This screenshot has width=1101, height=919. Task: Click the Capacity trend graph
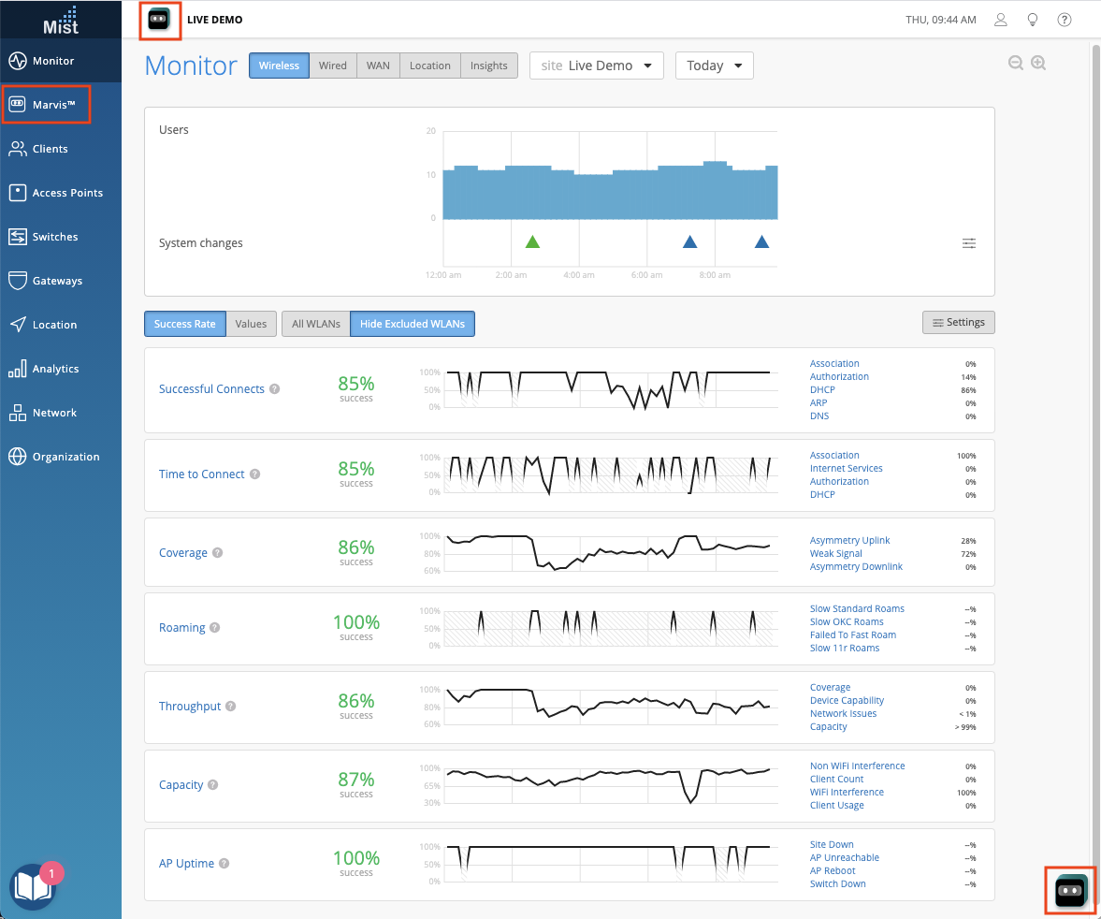point(610,785)
